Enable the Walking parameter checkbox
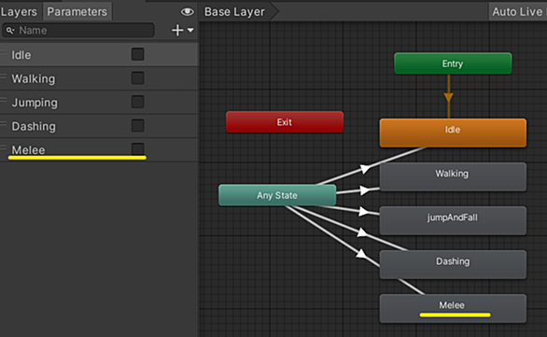 tap(138, 78)
